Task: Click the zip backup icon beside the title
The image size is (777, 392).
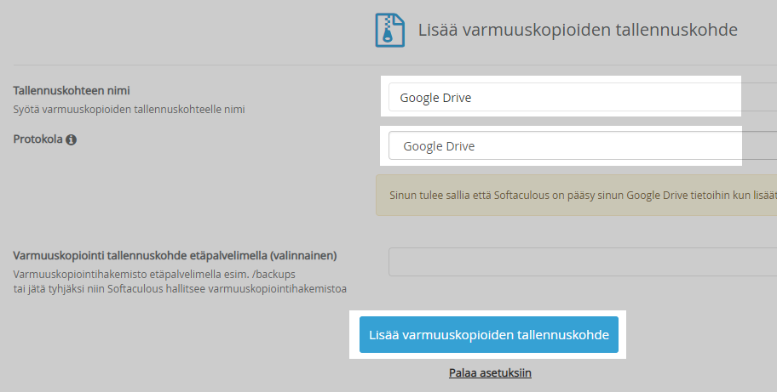Action: click(x=389, y=30)
